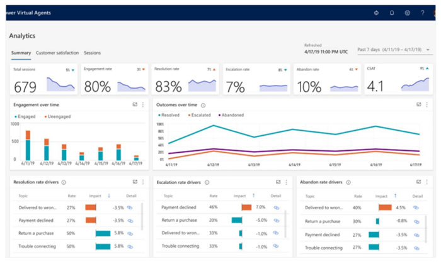
Task: Show info for Abandon rate drivers
Action: pyautogui.click(x=348, y=182)
